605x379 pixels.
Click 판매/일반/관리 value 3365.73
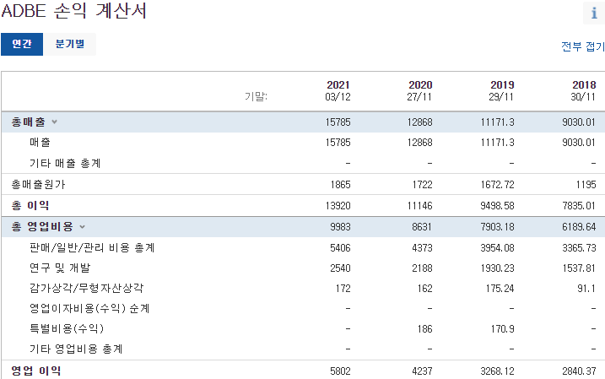579,248
